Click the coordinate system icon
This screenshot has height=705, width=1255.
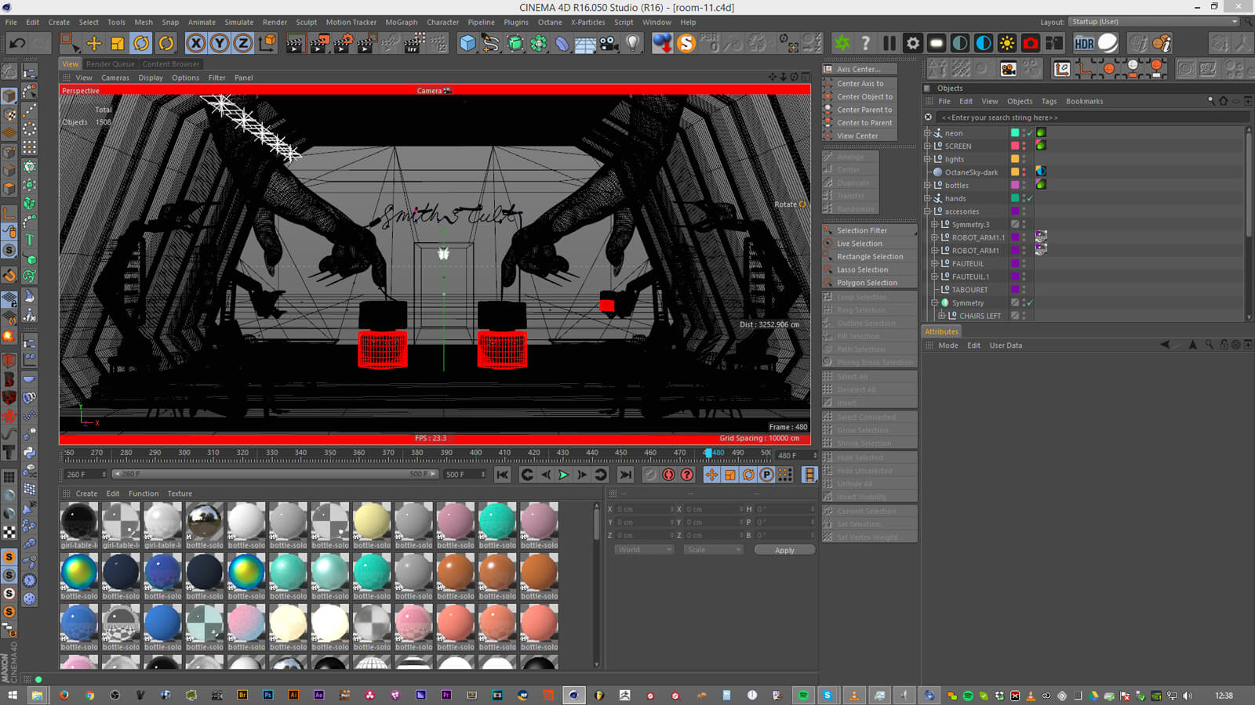(267, 43)
